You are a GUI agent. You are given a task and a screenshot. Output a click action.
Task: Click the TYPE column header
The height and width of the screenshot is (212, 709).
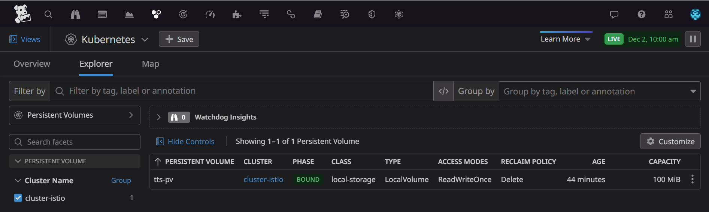[393, 162]
